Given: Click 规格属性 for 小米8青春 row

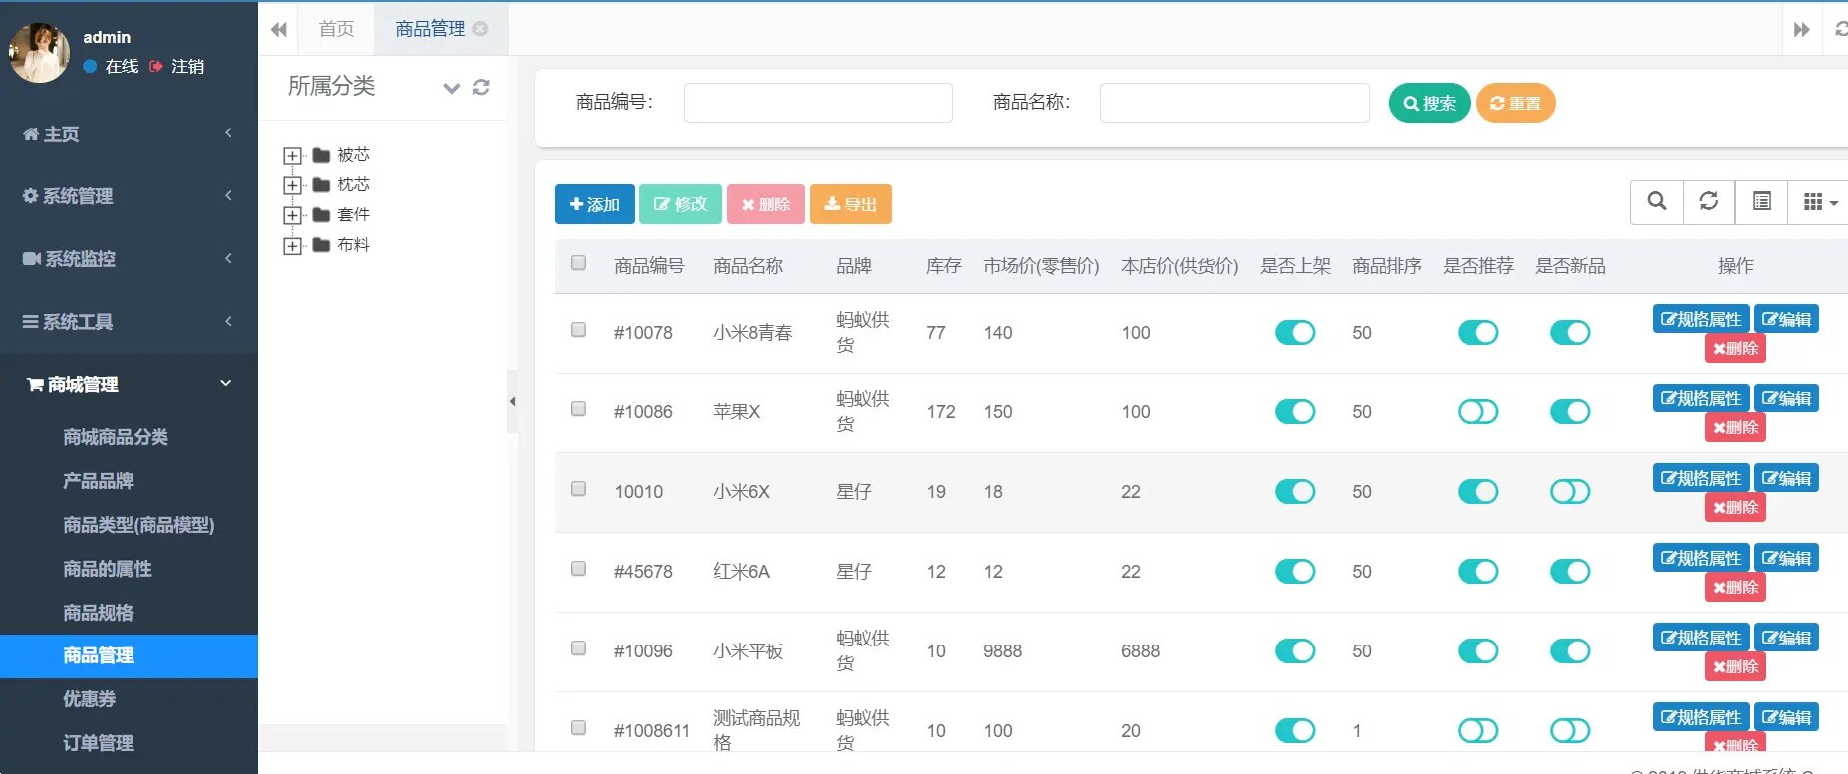Looking at the screenshot, I should click(x=1701, y=319).
